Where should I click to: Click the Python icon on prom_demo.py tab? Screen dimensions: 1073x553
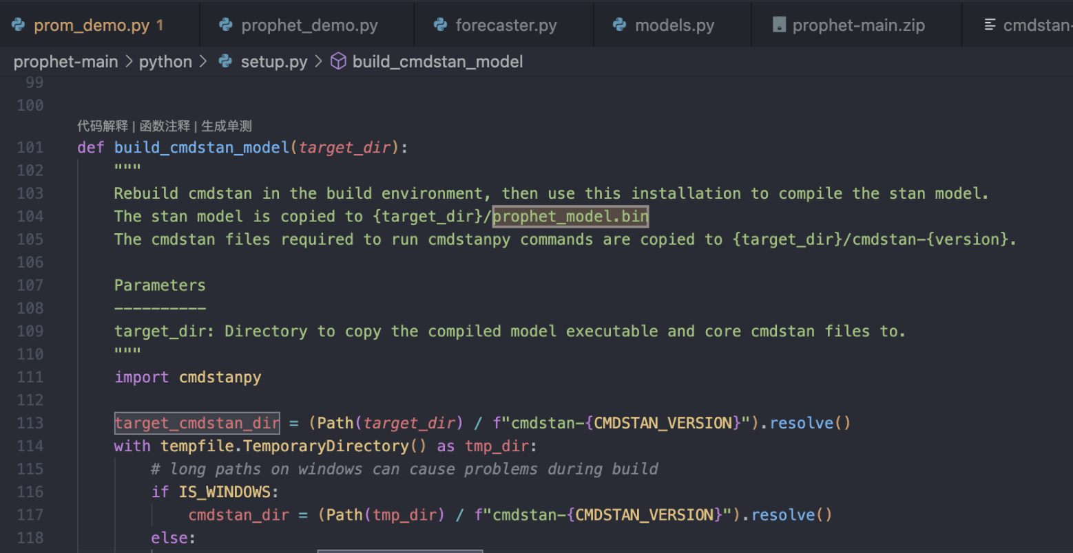(x=18, y=25)
